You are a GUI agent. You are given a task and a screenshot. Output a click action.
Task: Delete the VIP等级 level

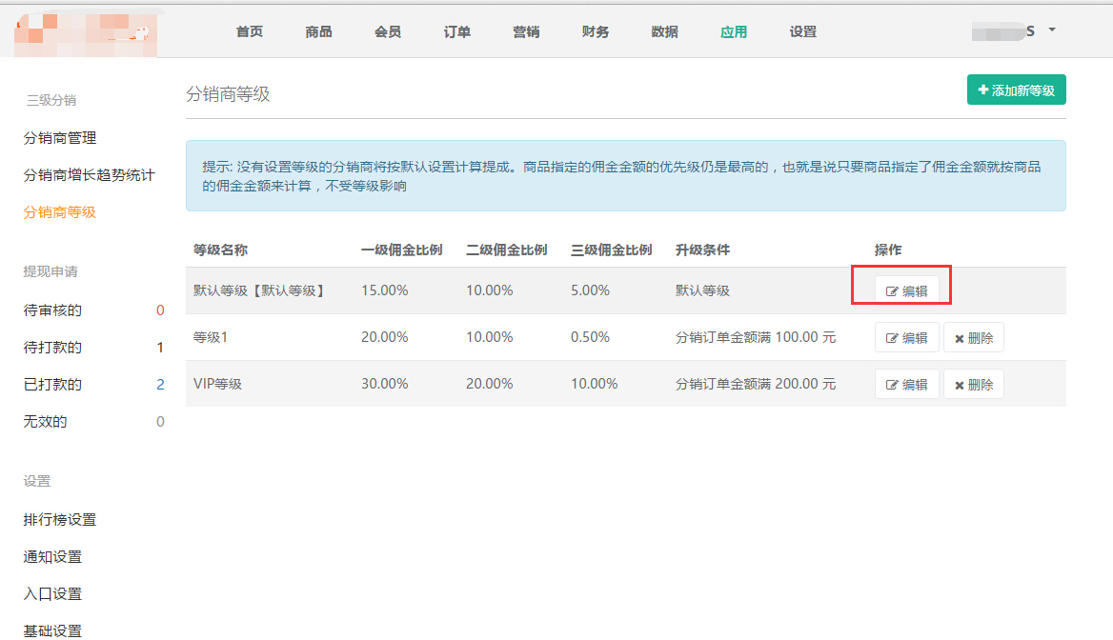point(973,384)
